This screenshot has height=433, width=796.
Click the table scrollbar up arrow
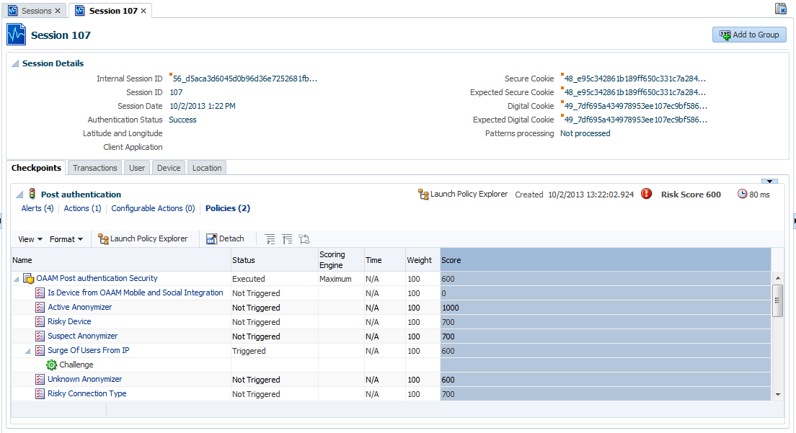coord(778,278)
